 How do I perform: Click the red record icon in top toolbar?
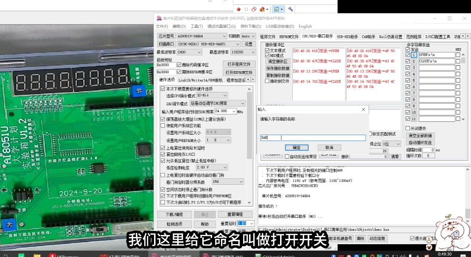[x=239, y=9]
